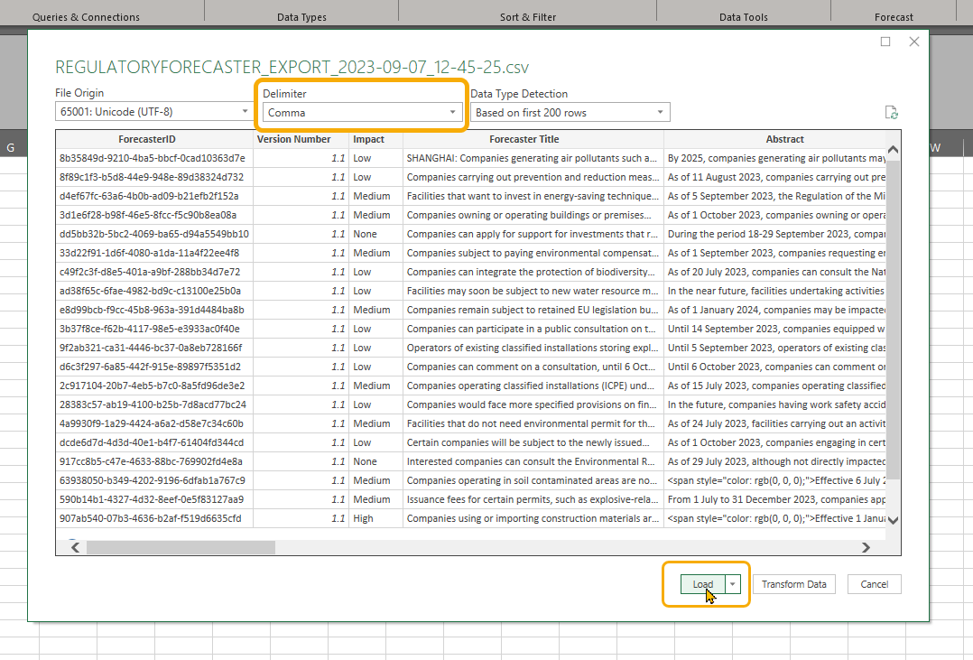Screen dimensions: 973x660
Task: Click cell 28383c57-ab19-4100-b25b-7d8acd77bc24
Action: pos(154,404)
